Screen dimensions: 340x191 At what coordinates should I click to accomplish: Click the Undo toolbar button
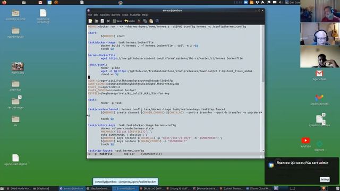tap(130, 21)
